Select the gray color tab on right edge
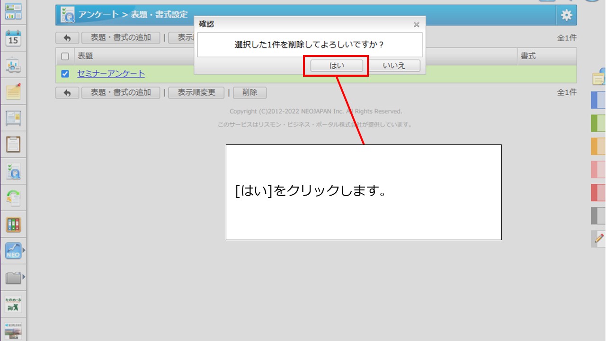The image size is (606, 341). tap(599, 215)
